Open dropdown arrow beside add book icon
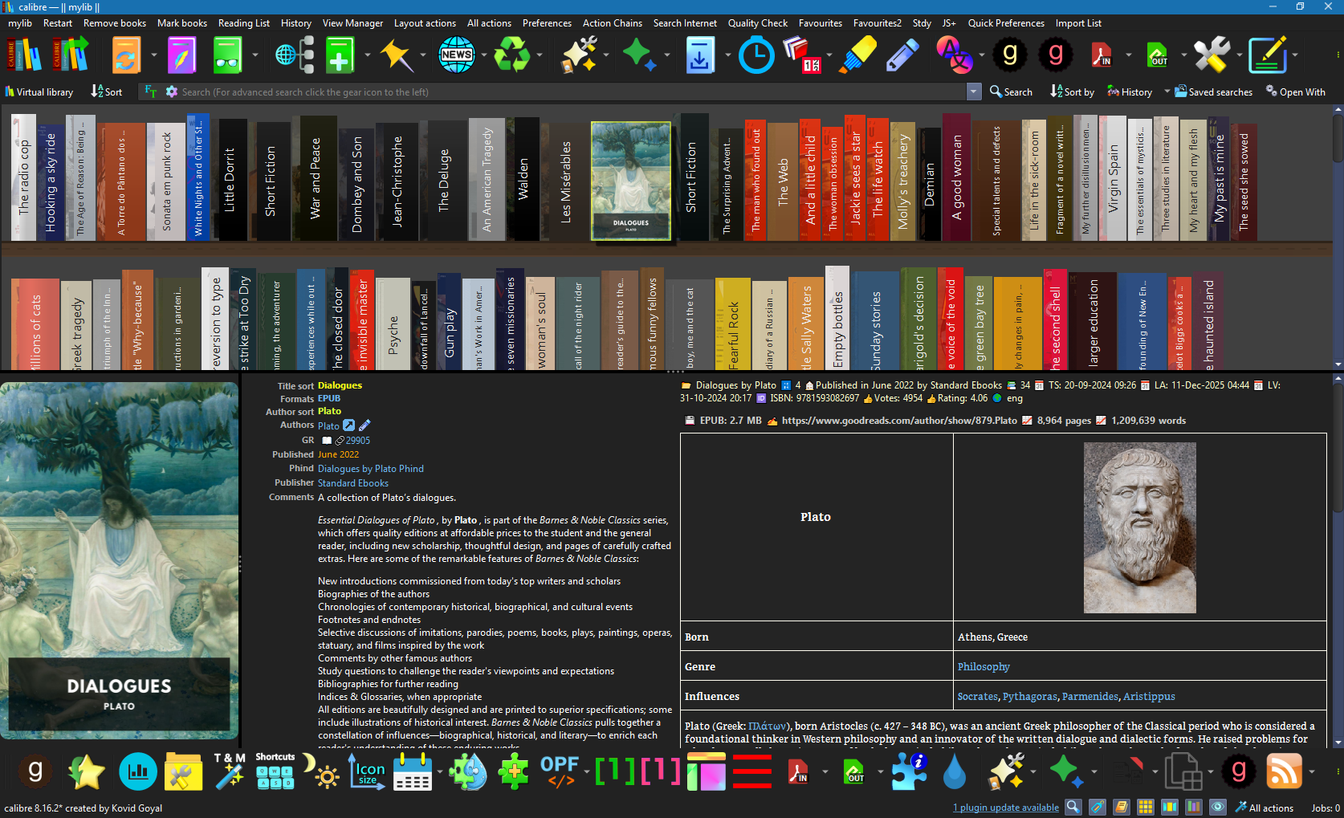 coord(367,55)
